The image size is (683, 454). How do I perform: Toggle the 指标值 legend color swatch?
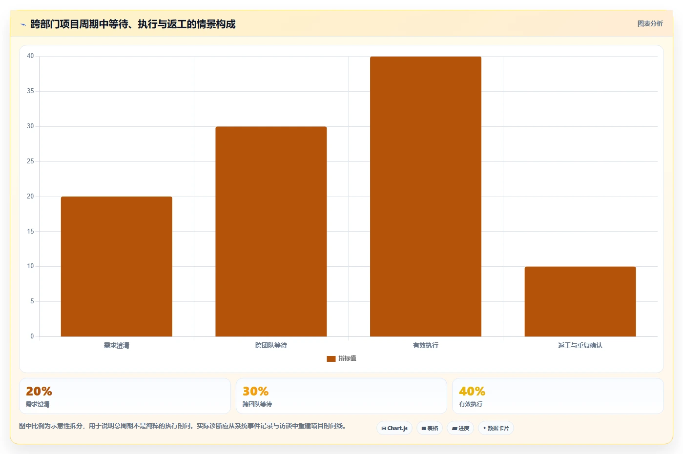click(x=331, y=358)
